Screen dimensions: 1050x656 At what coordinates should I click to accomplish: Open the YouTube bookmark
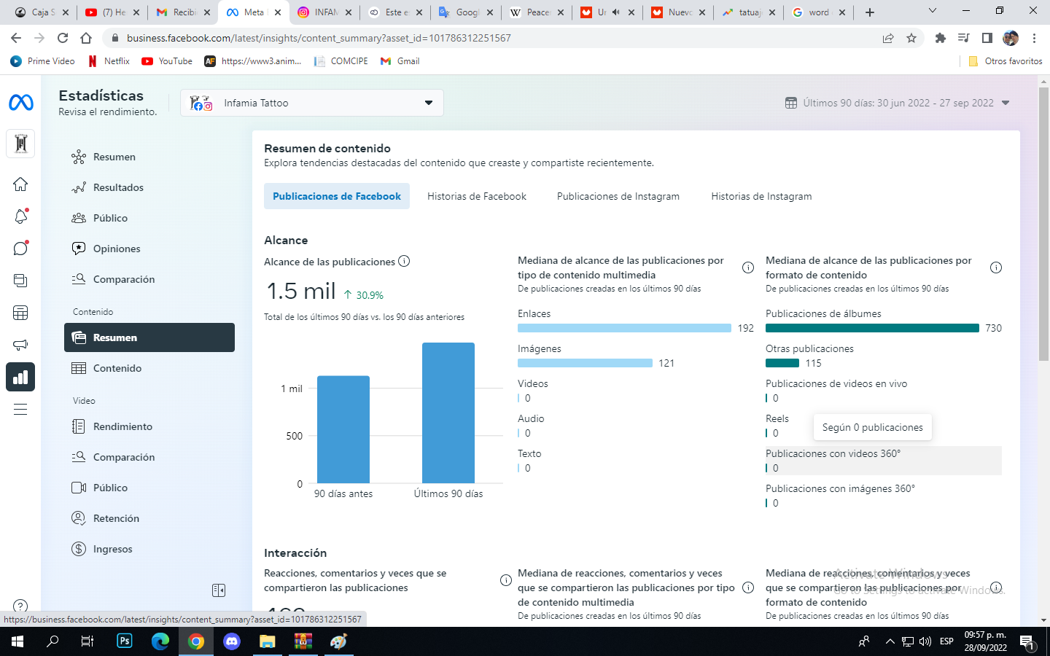167,61
